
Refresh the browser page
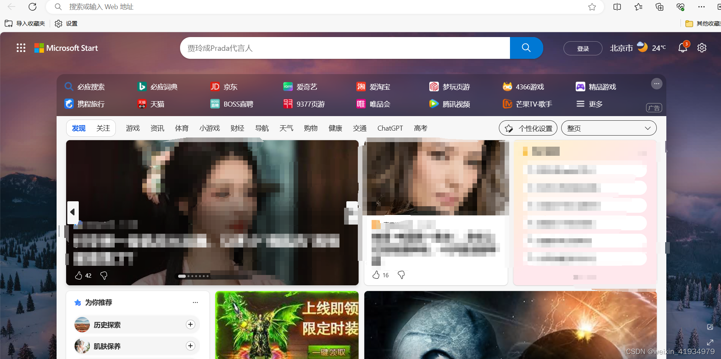(32, 7)
